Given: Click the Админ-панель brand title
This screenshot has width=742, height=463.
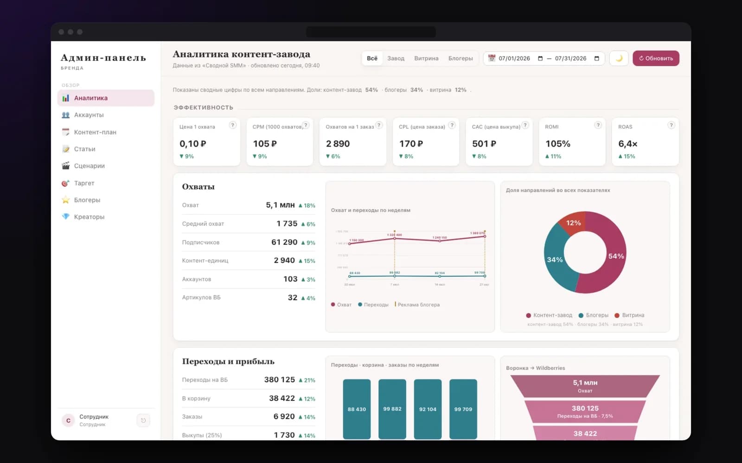Looking at the screenshot, I should (103, 58).
